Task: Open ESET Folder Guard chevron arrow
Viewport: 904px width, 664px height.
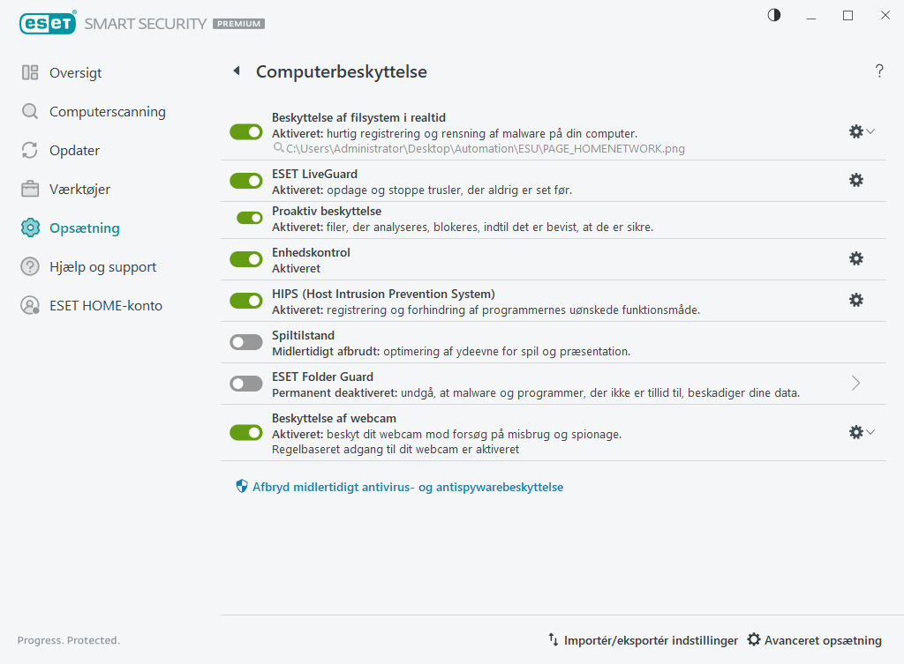Action: 855,383
